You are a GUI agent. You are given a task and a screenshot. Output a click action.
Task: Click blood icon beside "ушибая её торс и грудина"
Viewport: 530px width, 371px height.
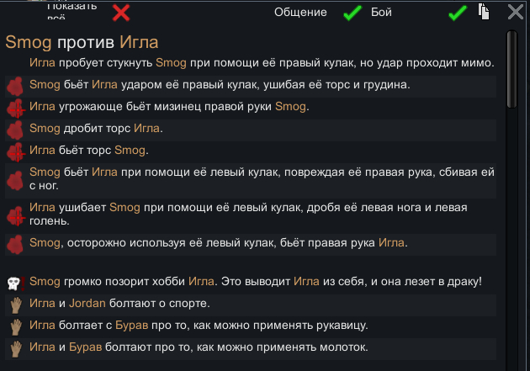point(14,86)
